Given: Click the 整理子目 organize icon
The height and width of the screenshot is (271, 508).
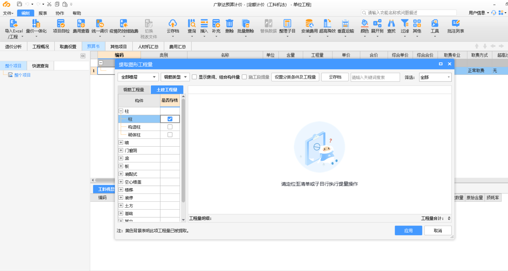Looking at the screenshot, I should coord(287,24).
